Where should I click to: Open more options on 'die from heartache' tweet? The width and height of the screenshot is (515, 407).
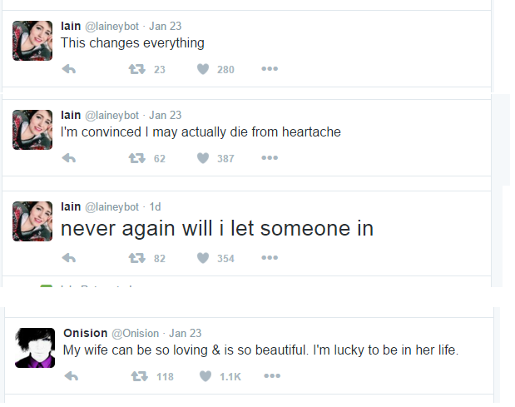tap(269, 158)
